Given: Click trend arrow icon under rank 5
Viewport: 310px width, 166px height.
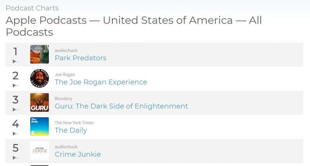Looking at the screenshot, I should click(15, 158).
